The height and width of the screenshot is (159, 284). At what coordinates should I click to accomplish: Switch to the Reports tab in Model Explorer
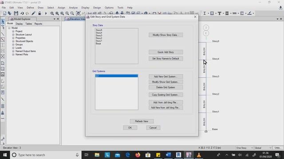pyautogui.click(x=38, y=24)
